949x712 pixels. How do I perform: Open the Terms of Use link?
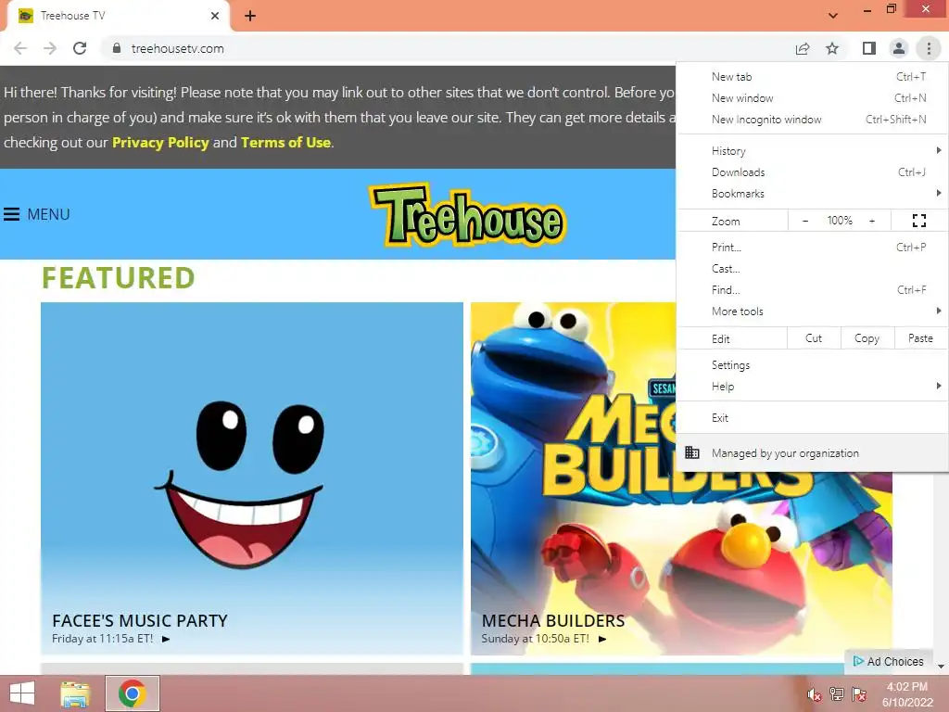[285, 142]
